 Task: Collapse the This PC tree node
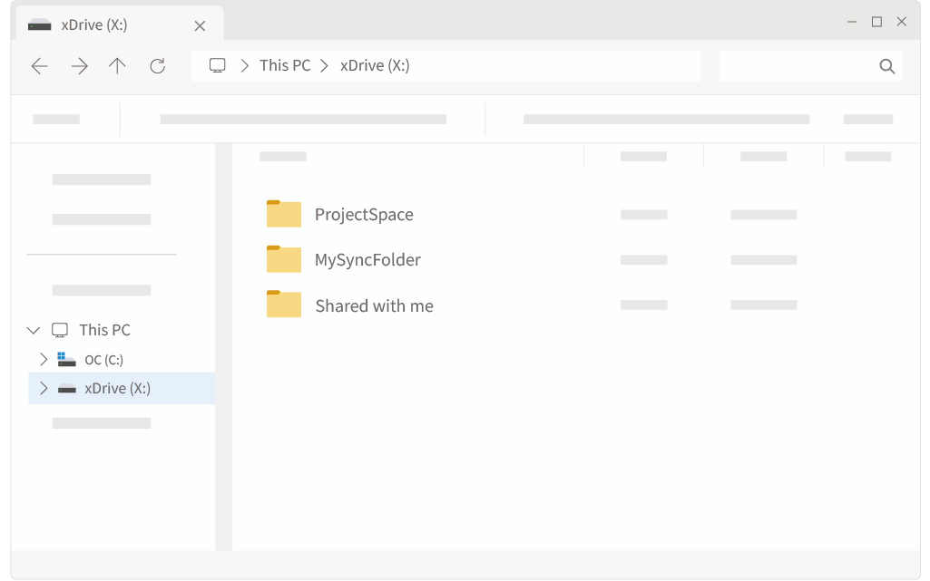34,330
